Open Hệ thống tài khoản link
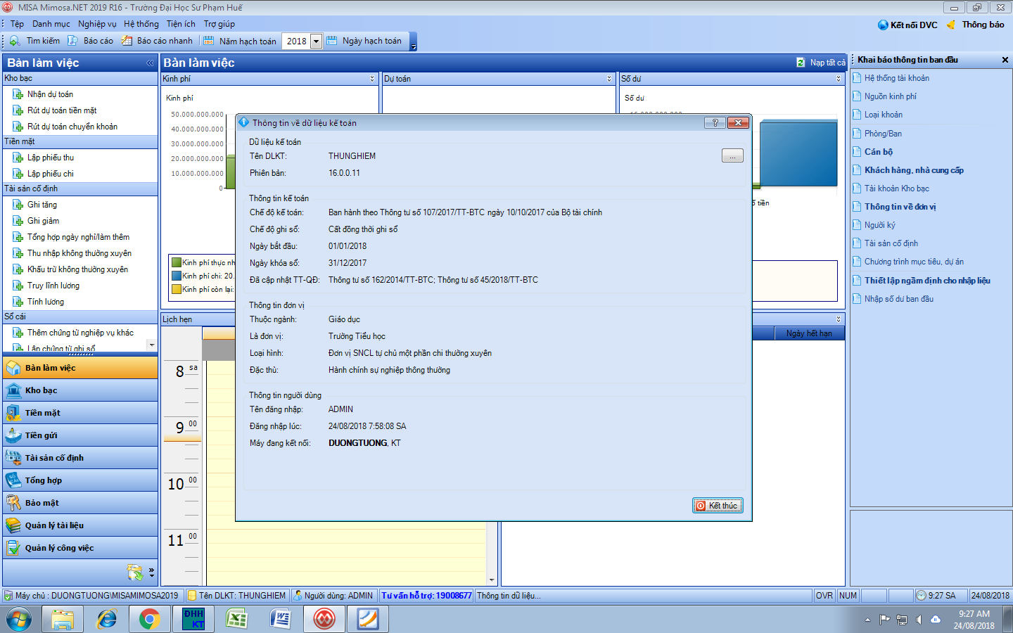1013x633 pixels. coord(896,78)
